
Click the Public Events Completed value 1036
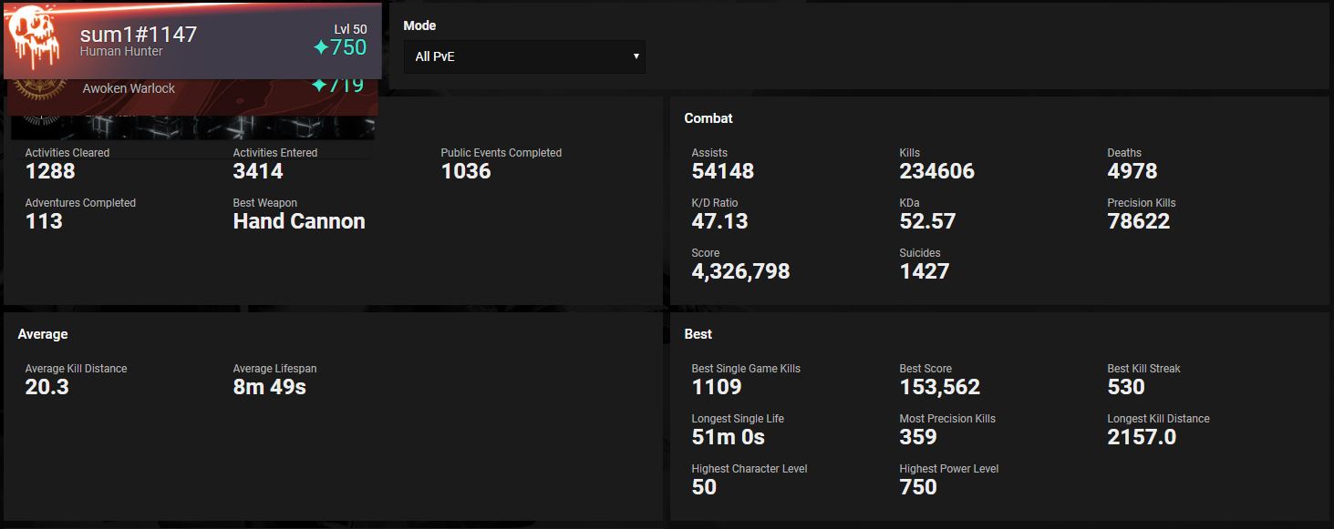pyautogui.click(x=466, y=171)
